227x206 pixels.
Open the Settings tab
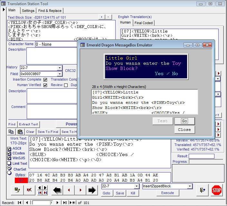click(x=28, y=11)
